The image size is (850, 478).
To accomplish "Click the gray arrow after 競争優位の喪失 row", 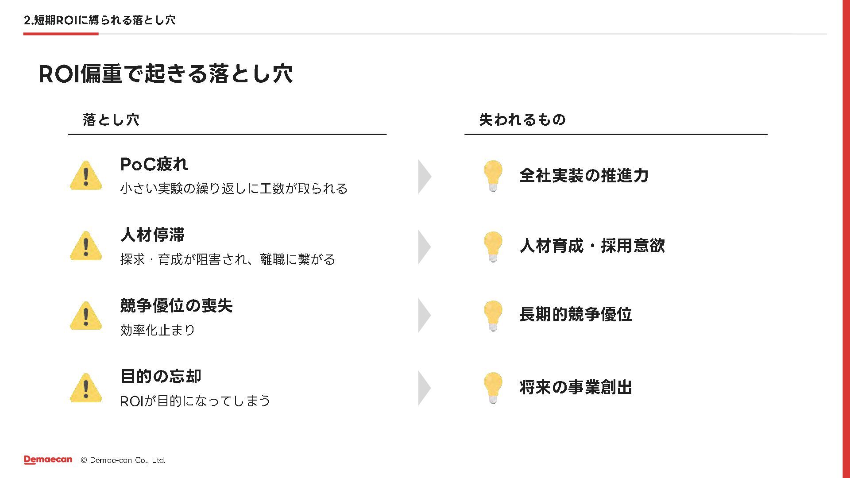I will [424, 316].
